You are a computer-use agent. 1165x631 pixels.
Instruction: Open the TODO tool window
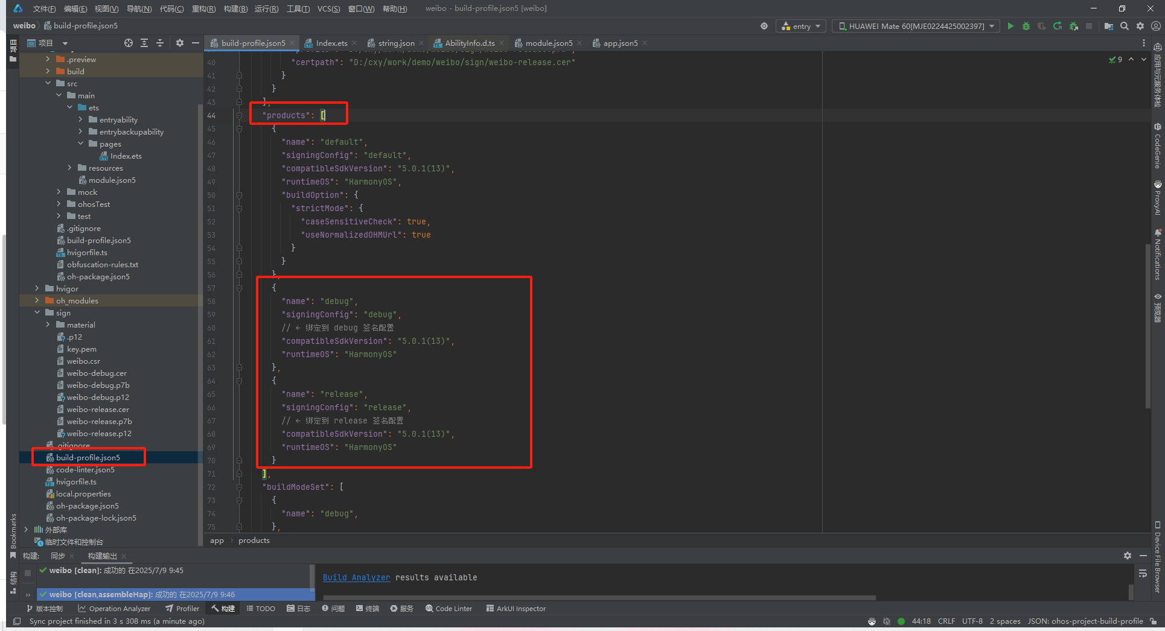coord(261,609)
